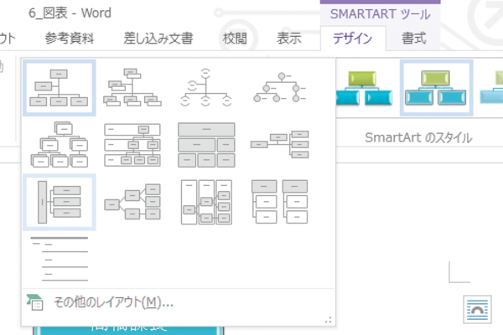Select the Organization Chart layout thumbnail

59,87
